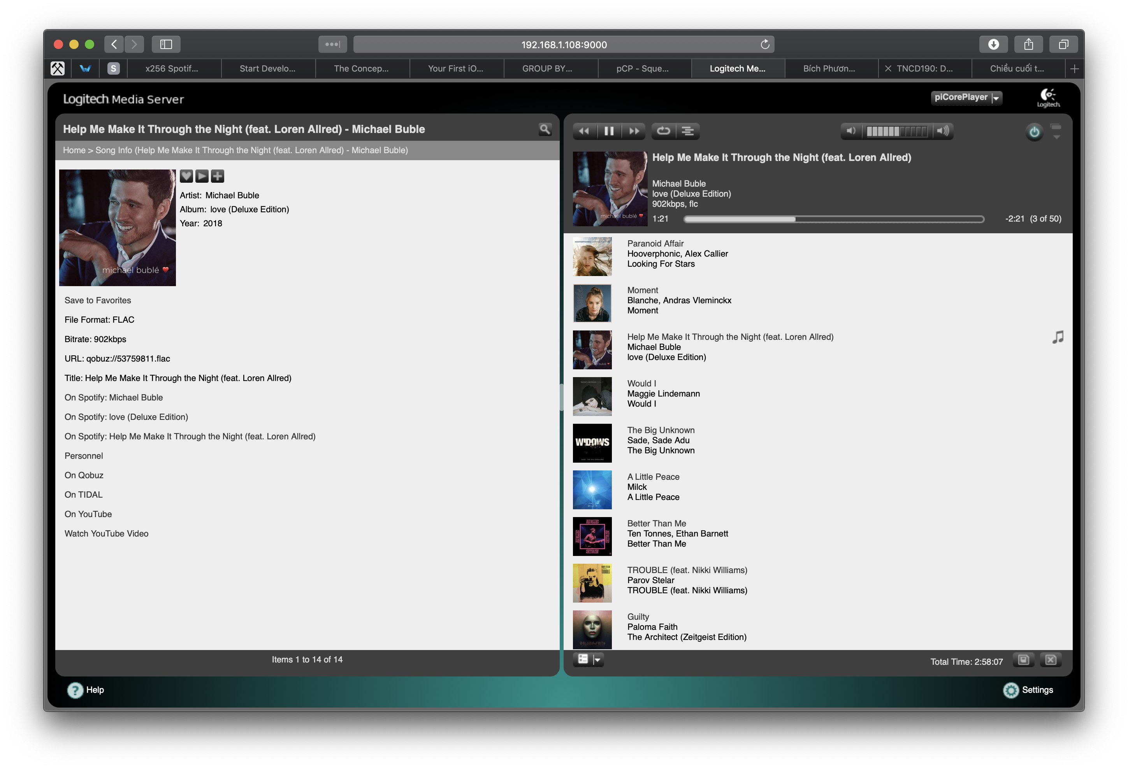Screen dimensions: 1128x769
Task: Click Watch YouTube Video
Action: [106, 533]
